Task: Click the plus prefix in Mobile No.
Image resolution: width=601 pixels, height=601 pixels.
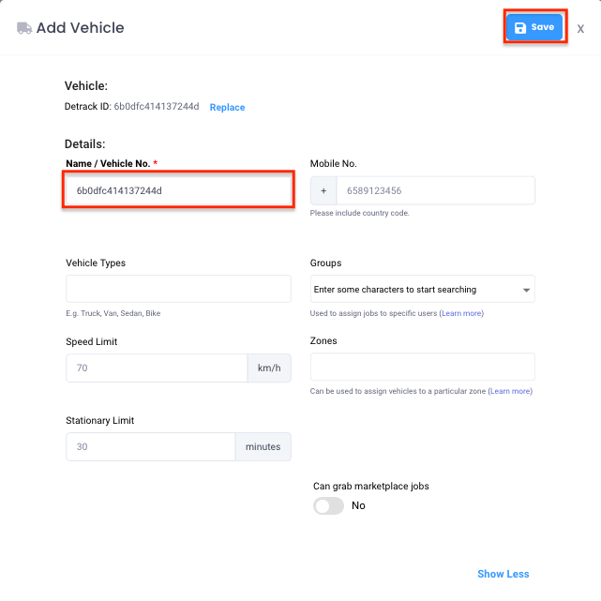Action: coord(323,190)
